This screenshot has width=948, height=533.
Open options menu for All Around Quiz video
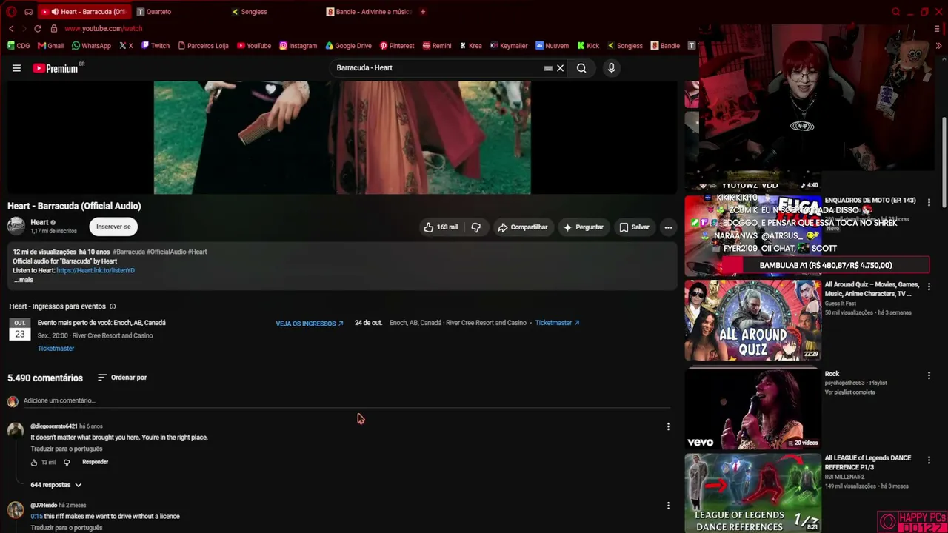coord(929,287)
